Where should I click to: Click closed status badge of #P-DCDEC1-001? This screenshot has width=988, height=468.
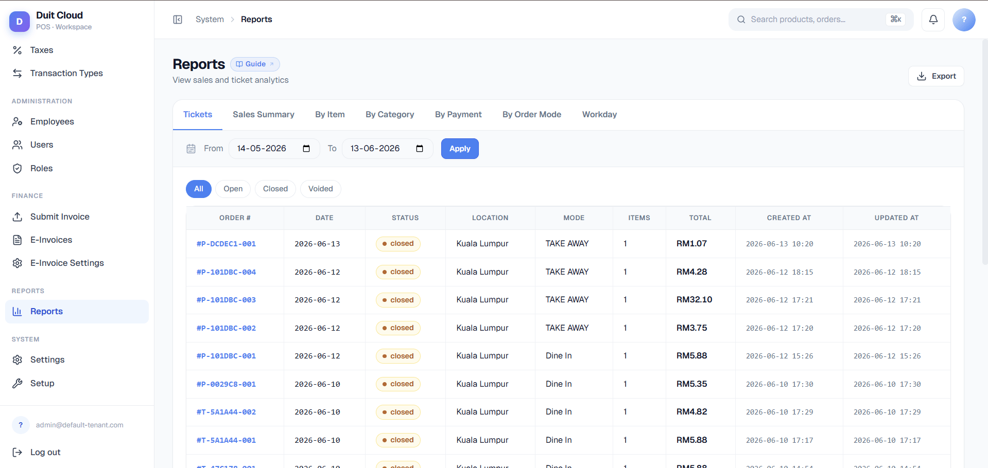(398, 244)
